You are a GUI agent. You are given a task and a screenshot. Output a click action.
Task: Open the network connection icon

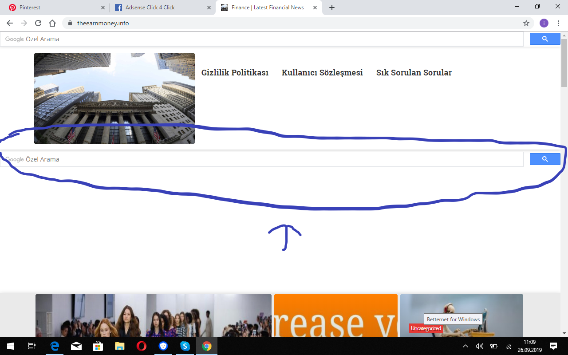(x=509, y=346)
